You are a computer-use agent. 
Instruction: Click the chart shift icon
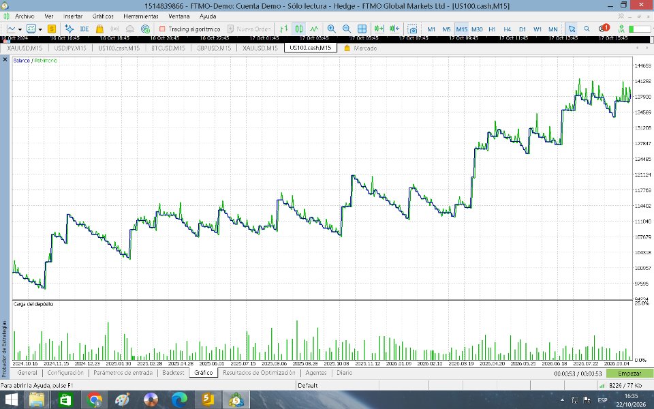pos(394,29)
